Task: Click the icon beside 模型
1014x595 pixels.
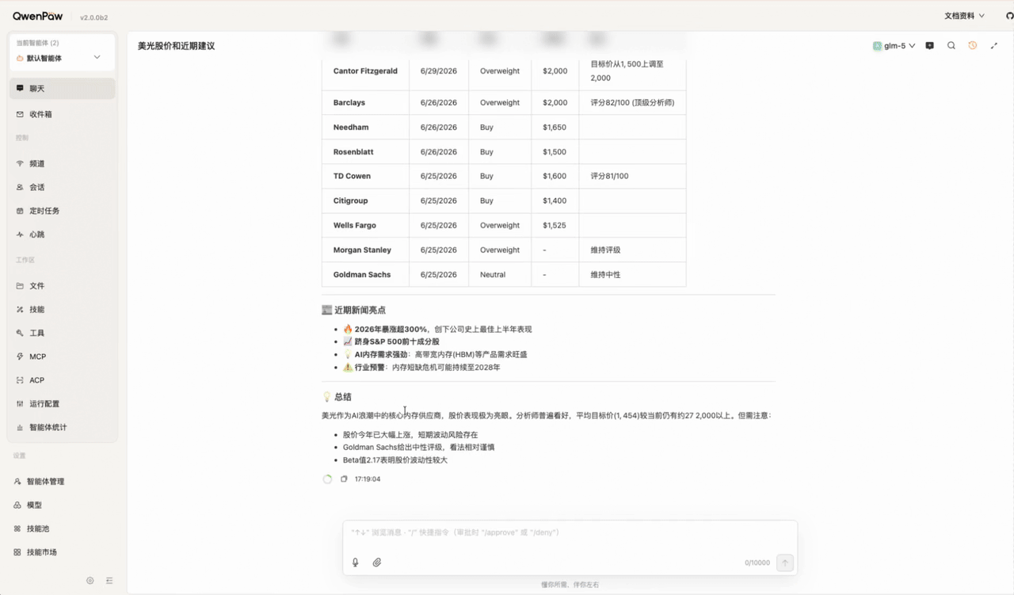Action: tap(17, 505)
